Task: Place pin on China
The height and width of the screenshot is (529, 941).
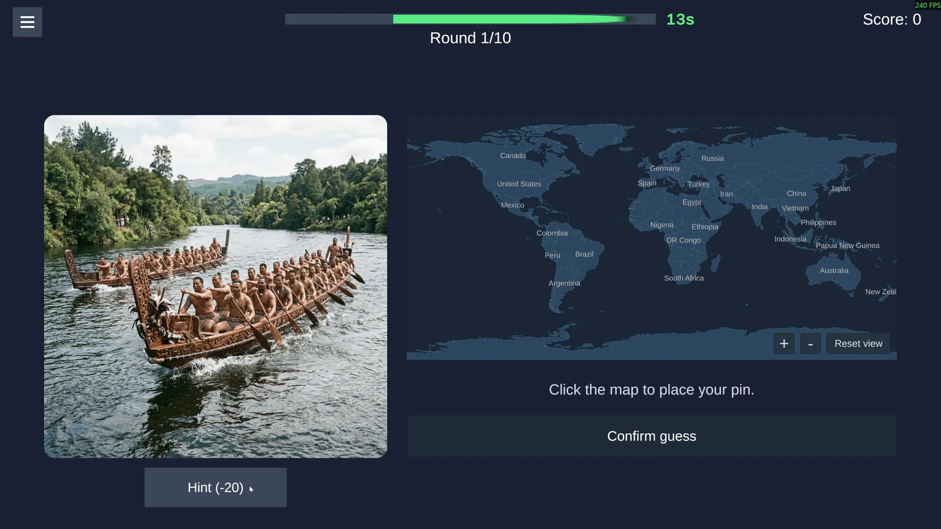Action: 796,193
